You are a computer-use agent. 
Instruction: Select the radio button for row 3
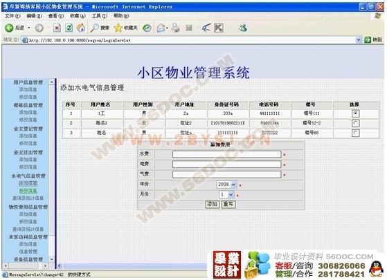tap(355, 133)
